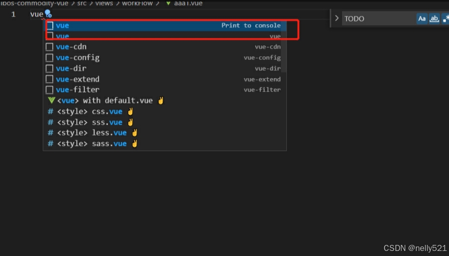Insert '<style> less.vue' snippet
Image resolution: width=449 pixels, height=256 pixels.
165,133
